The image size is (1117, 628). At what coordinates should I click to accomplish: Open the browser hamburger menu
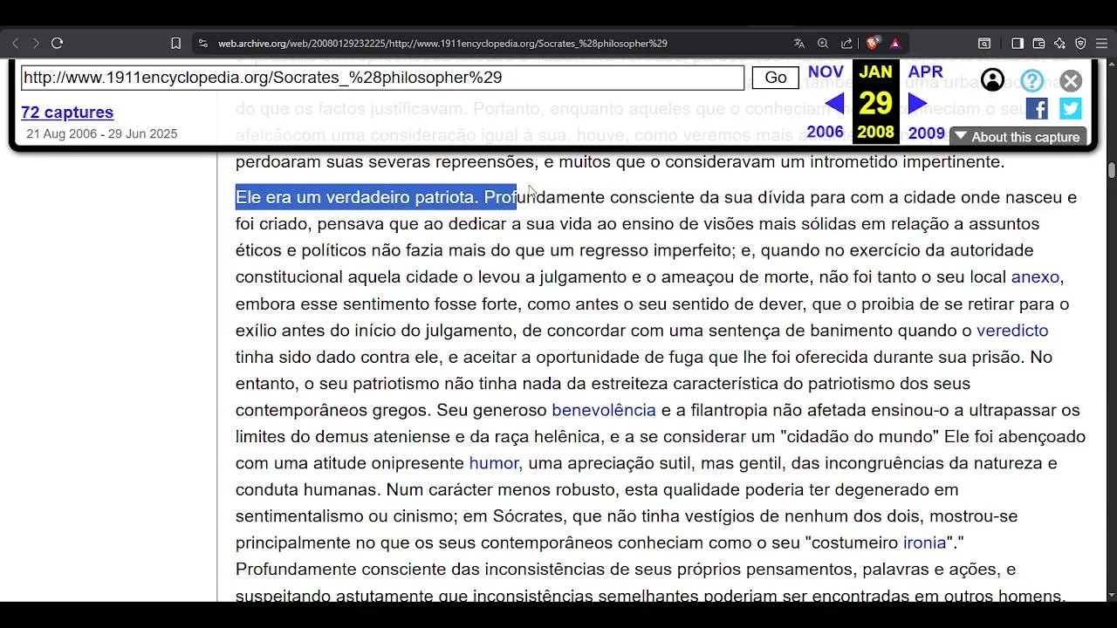coord(1101,43)
